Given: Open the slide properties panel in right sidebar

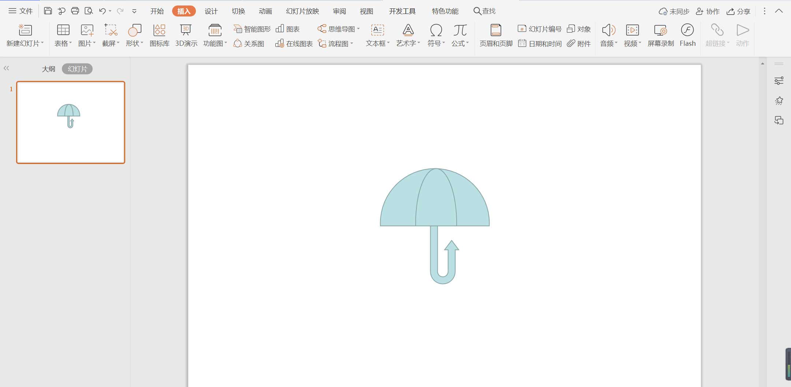Looking at the screenshot, I should [x=779, y=80].
